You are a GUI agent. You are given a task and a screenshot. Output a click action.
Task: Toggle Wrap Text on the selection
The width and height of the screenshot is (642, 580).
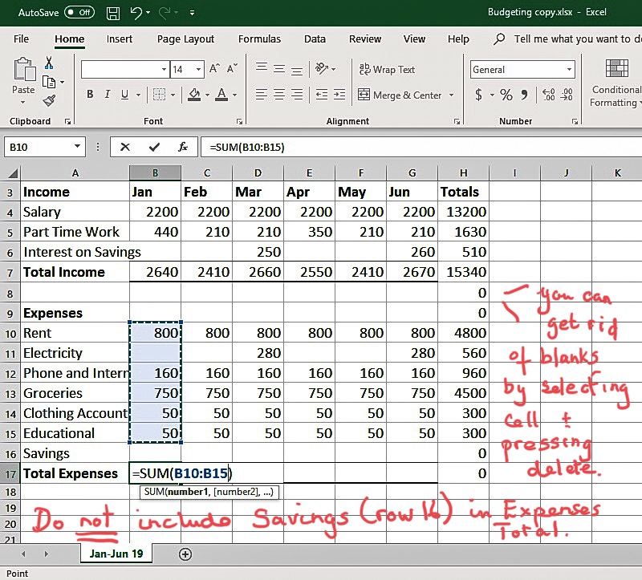[388, 70]
